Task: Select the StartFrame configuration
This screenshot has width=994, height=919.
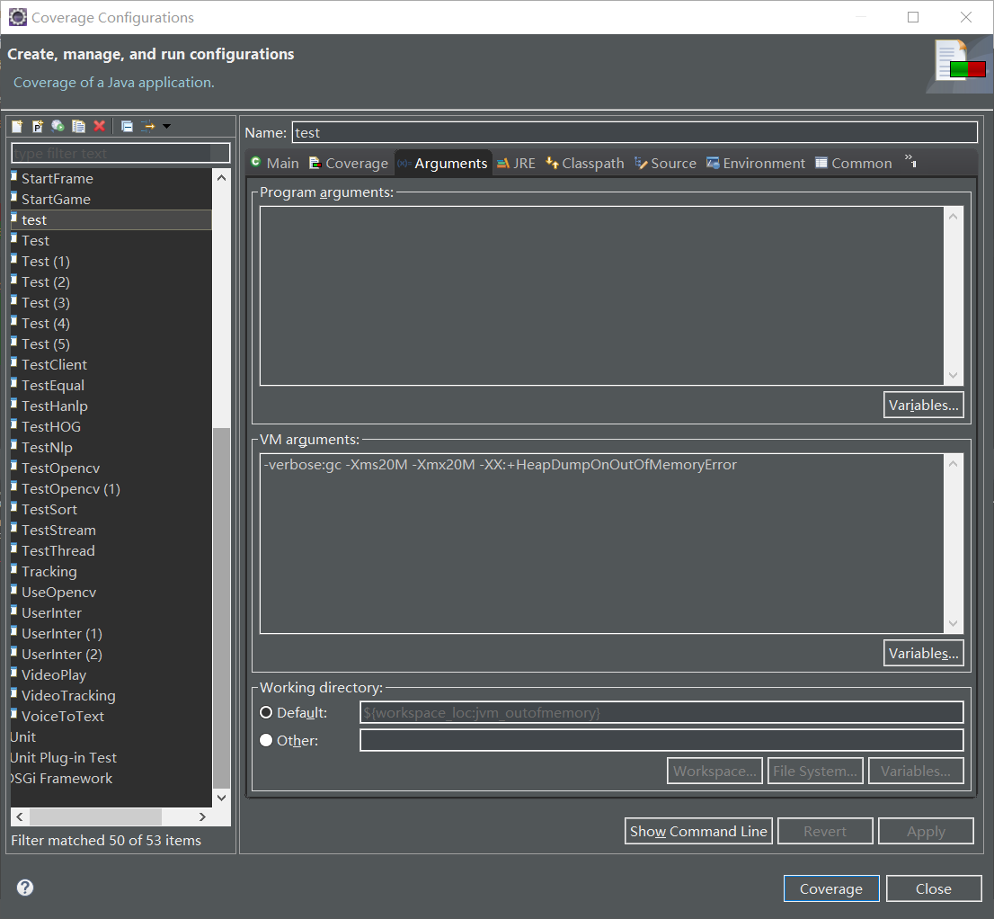Action: pyautogui.click(x=57, y=178)
